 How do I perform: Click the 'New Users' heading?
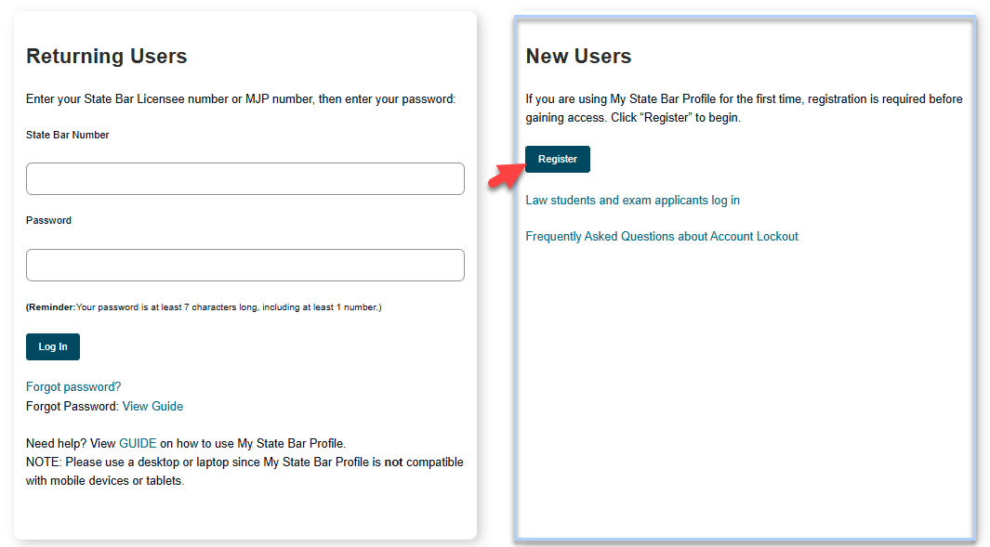coord(577,57)
